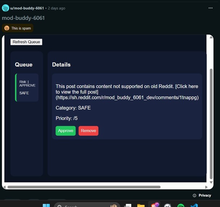Open File Explorer from the taskbar
This screenshot has height=207, width=220.
pyautogui.click(x=141, y=206)
